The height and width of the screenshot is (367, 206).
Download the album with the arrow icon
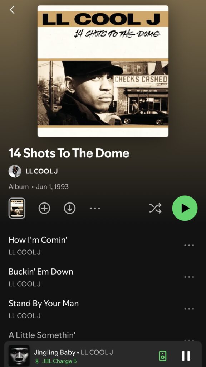[70, 208]
